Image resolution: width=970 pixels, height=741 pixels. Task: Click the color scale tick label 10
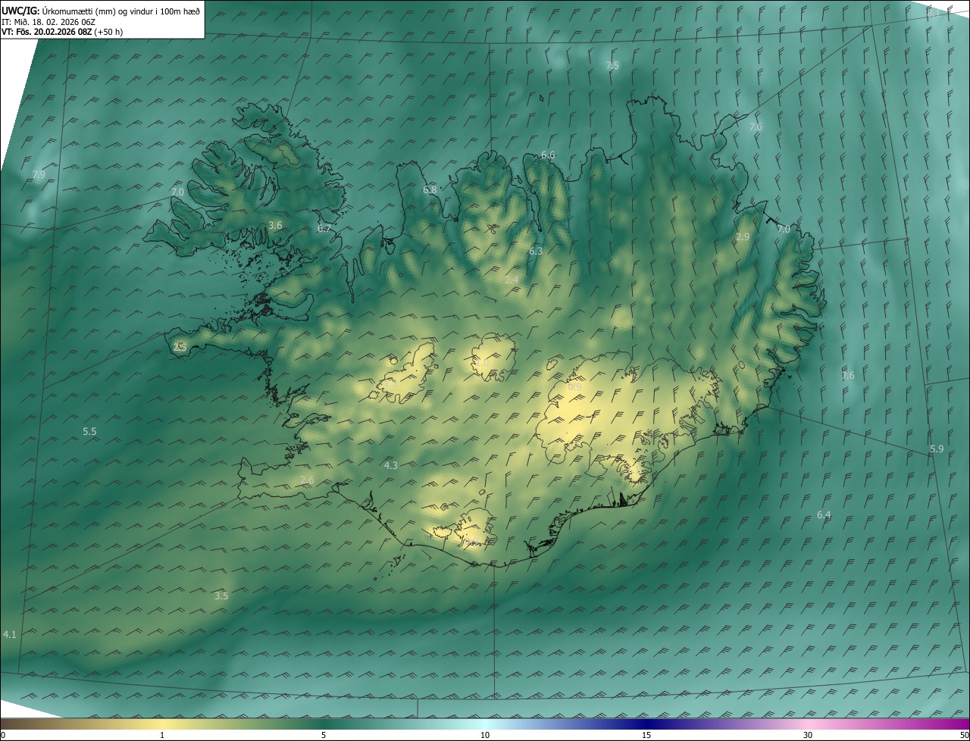pyautogui.click(x=485, y=735)
